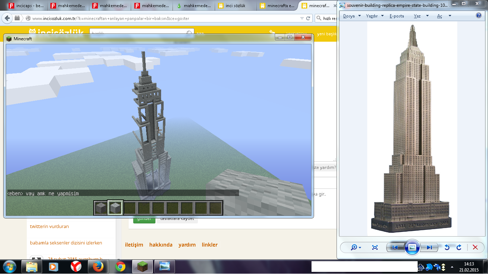
Task: Open 'babamla seksenler dizisini izlerken' topic
Action: tap(66, 243)
